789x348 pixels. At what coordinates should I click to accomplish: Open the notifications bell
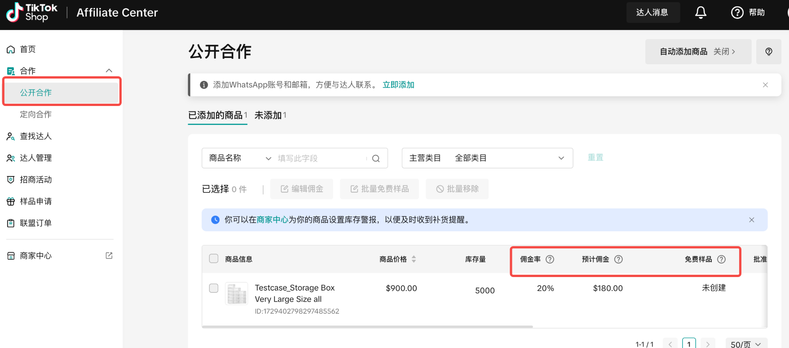point(701,13)
